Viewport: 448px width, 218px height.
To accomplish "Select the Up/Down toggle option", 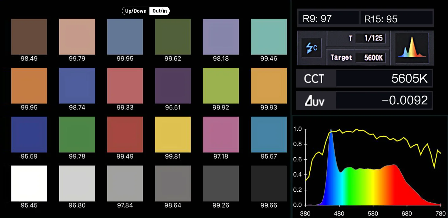I will (136, 11).
